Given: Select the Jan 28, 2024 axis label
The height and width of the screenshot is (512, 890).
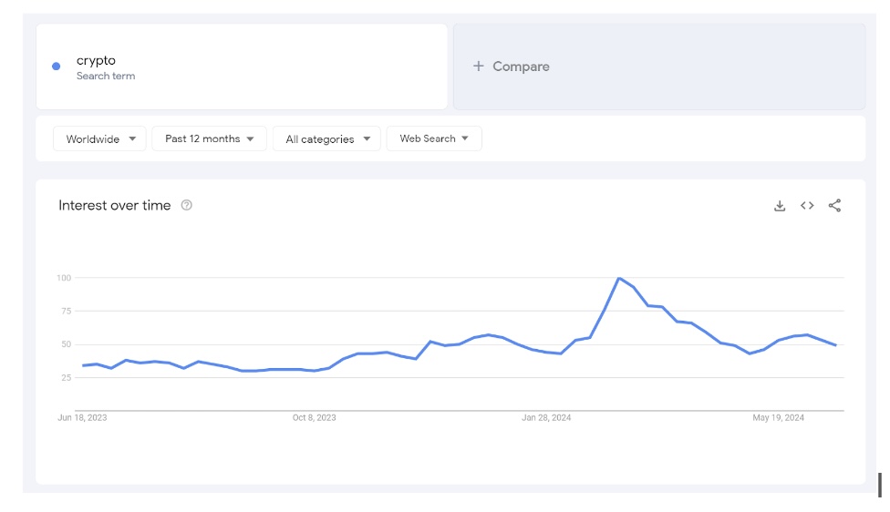Looking at the screenshot, I should click(546, 418).
